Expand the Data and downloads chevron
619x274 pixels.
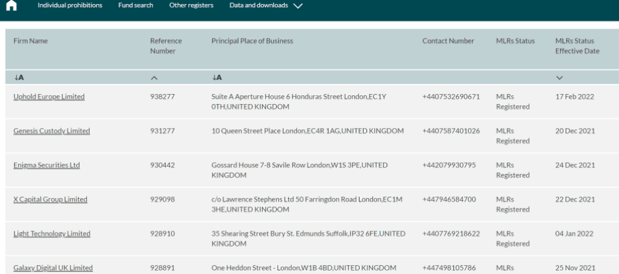298,6
